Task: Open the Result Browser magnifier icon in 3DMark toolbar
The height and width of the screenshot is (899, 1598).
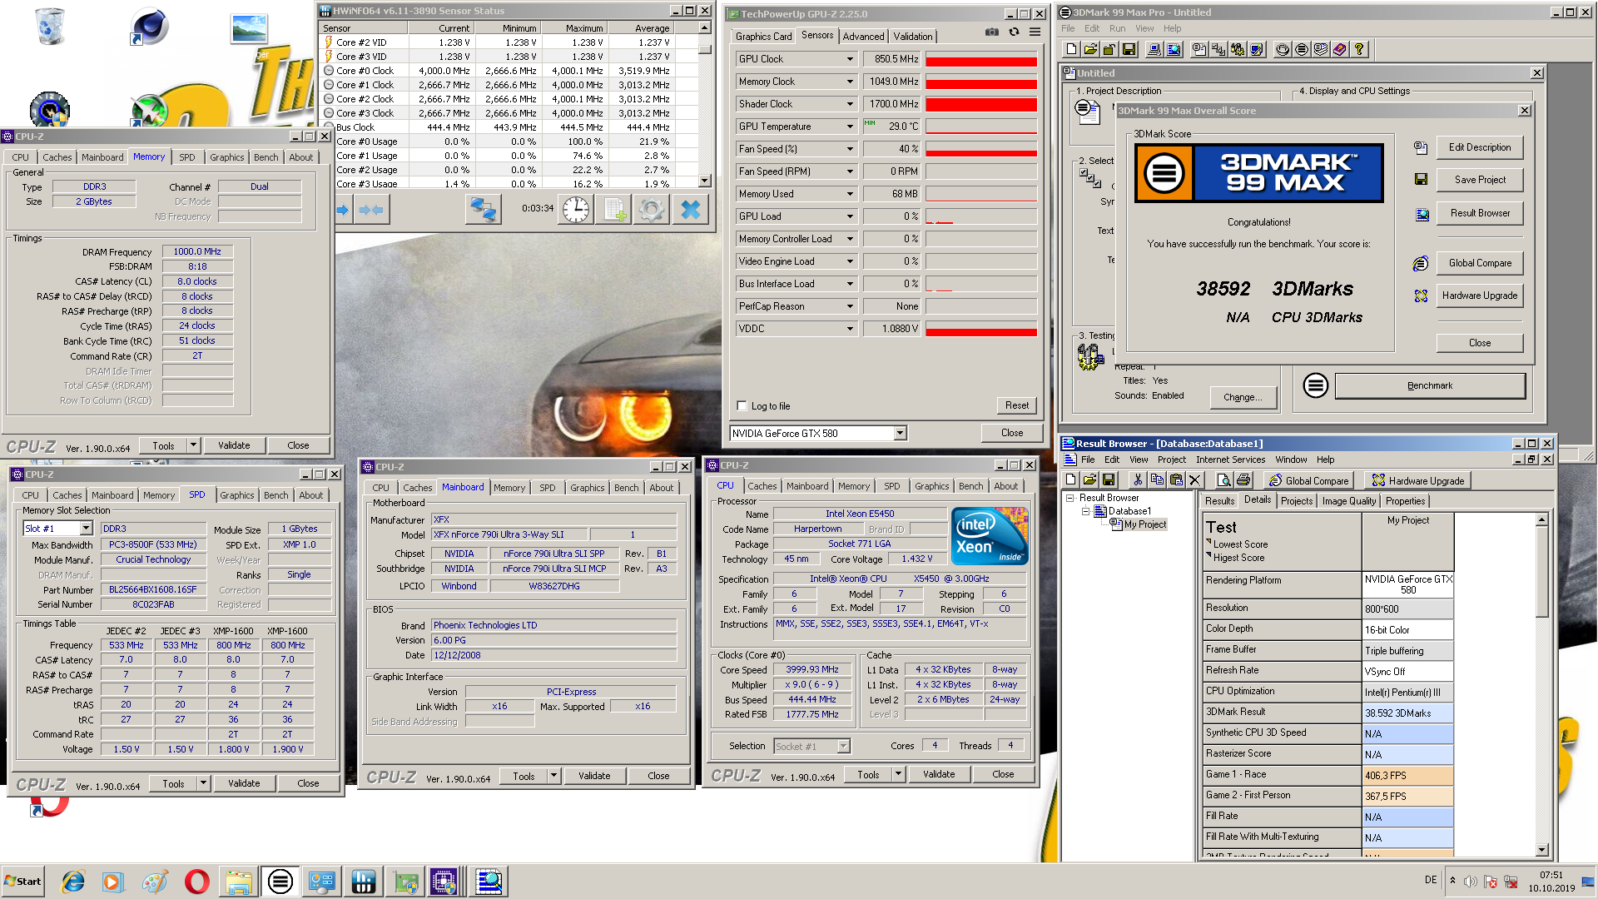Action: point(1174,50)
